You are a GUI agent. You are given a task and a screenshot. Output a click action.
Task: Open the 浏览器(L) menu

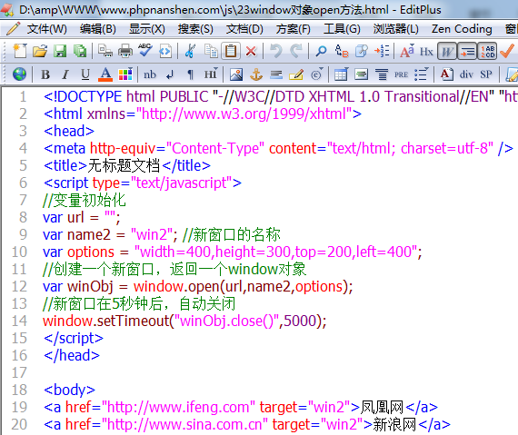click(x=395, y=29)
